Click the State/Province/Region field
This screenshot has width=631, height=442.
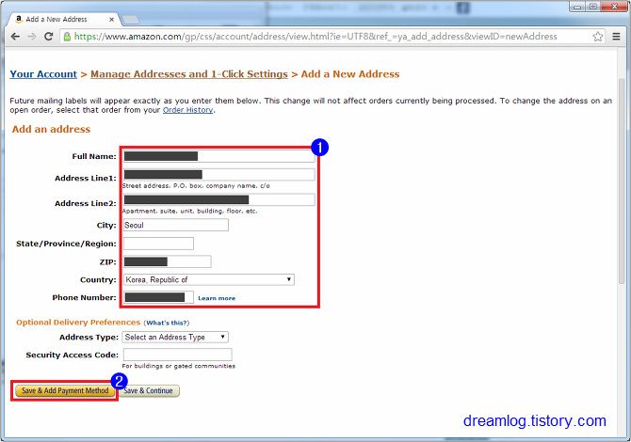pyautogui.click(x=158, y=244)
